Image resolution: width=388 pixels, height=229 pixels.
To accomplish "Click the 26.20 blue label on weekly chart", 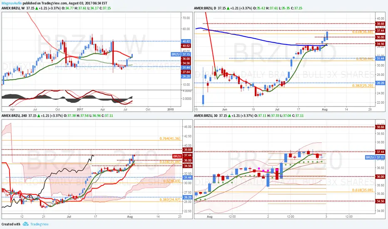I will 186,77.
